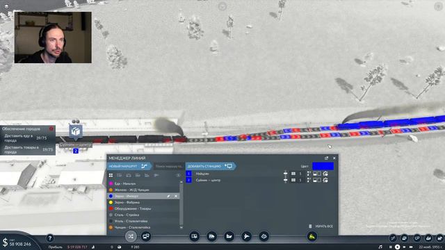Select the red-dot line in the list

click(143, 208)
